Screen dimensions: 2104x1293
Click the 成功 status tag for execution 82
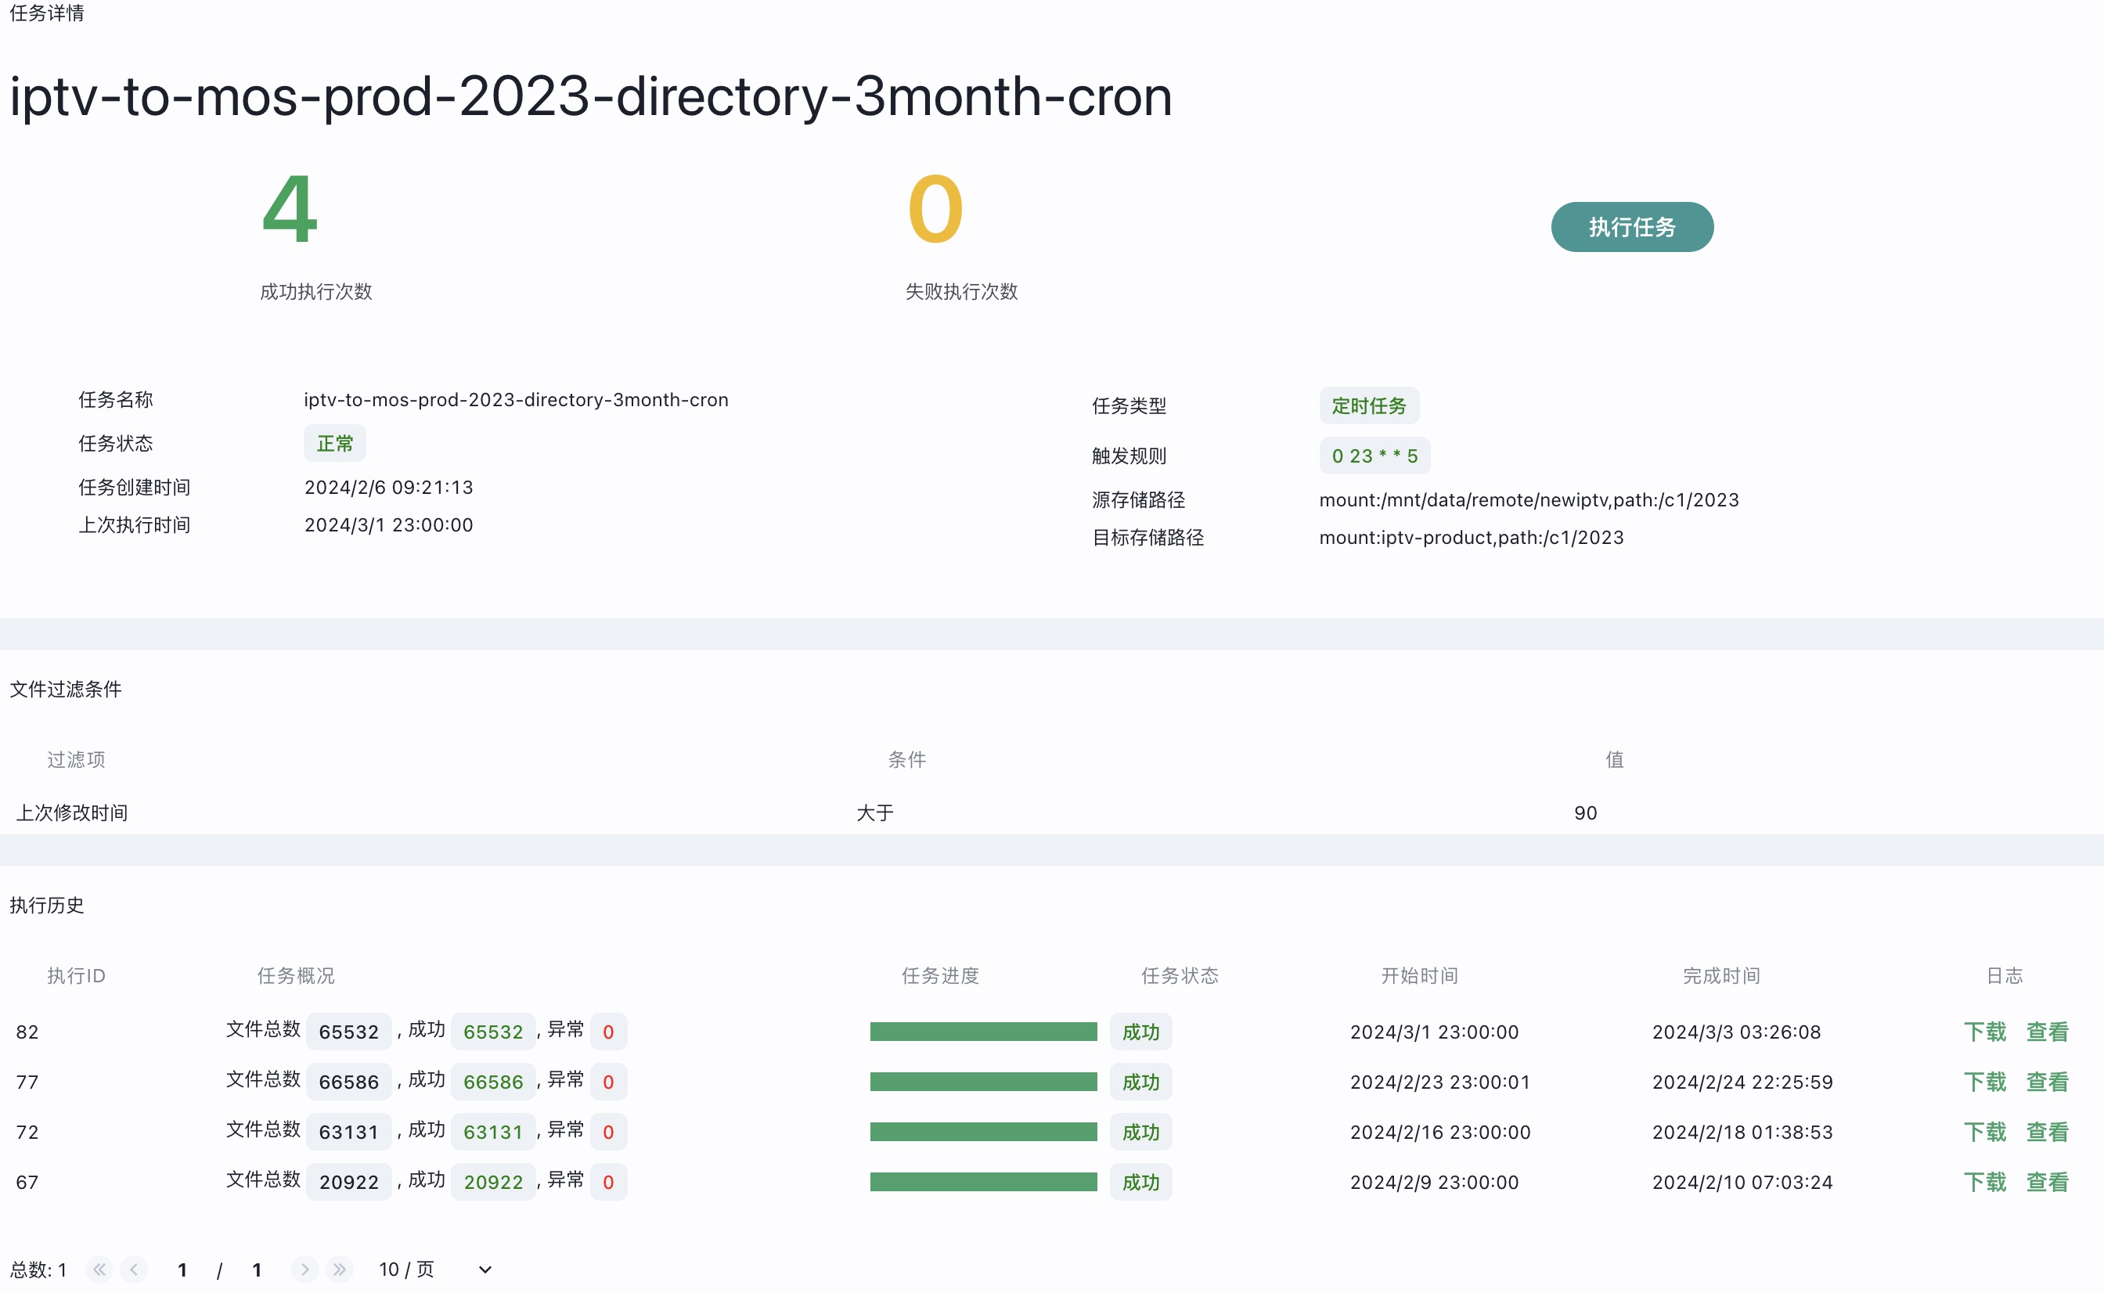1140,1032
